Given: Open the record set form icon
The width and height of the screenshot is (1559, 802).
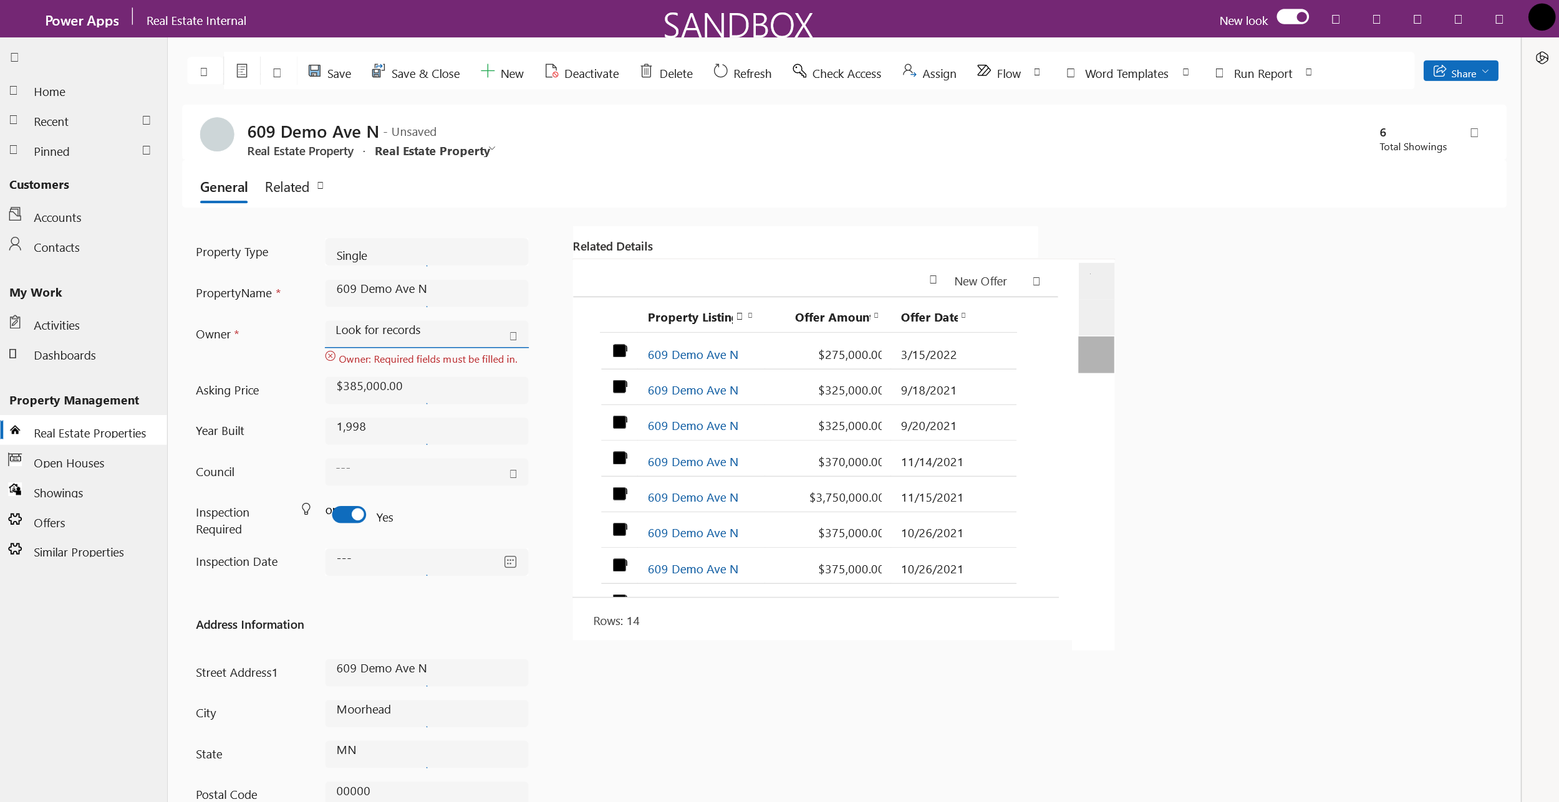Looking at the screenshot, I should click(242, 72).
